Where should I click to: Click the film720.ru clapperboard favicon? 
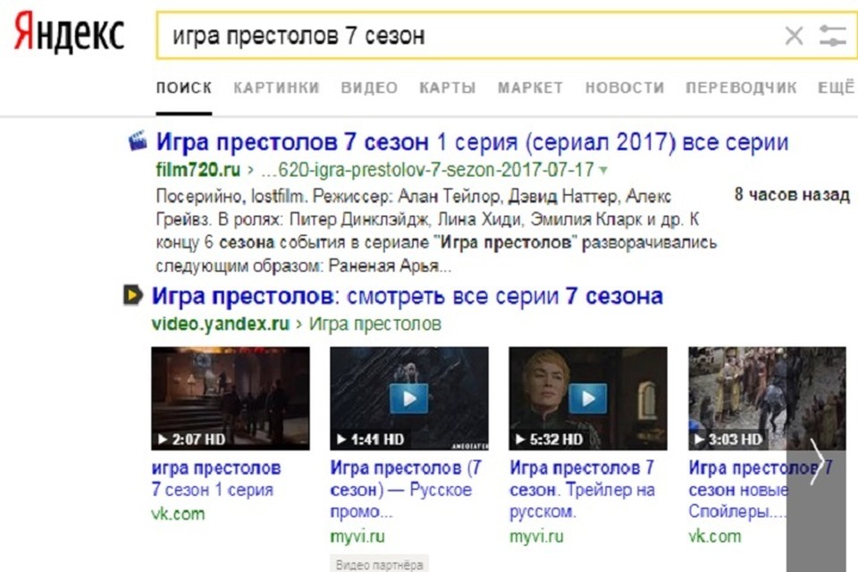click(x=138, y=141)
